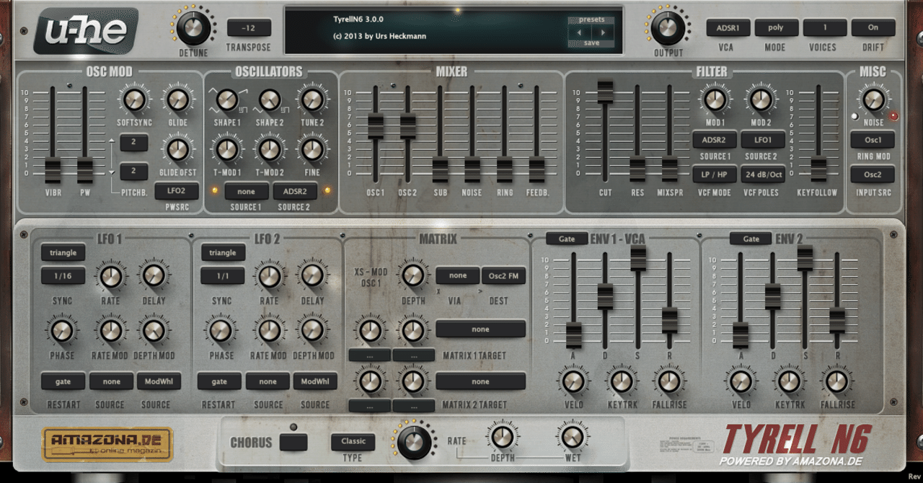
Task: Click the LFO 2 DEPTH MOD knob
Action: [312, 331]
